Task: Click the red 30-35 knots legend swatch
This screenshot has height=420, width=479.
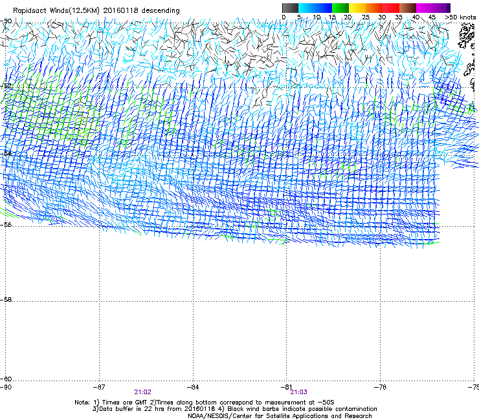Action: 391,8
